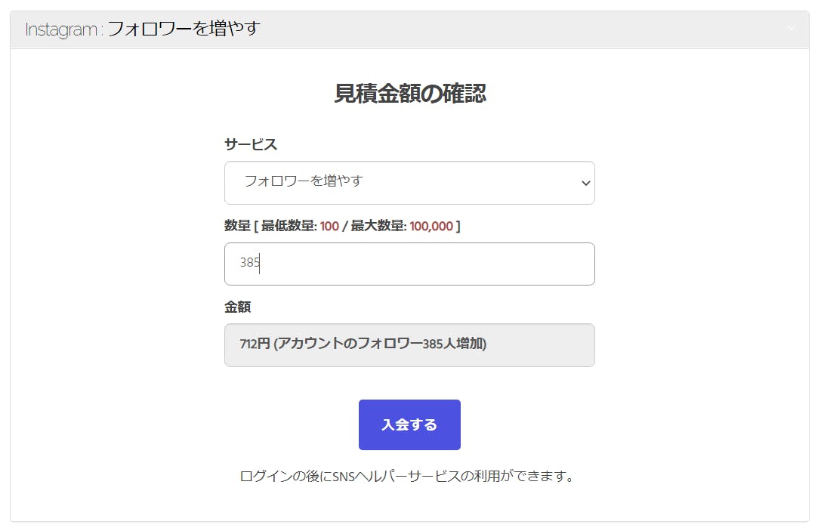Screen dimensions: 821x531
Task: Click the 'サービス' field label
Action: point(251,144)
